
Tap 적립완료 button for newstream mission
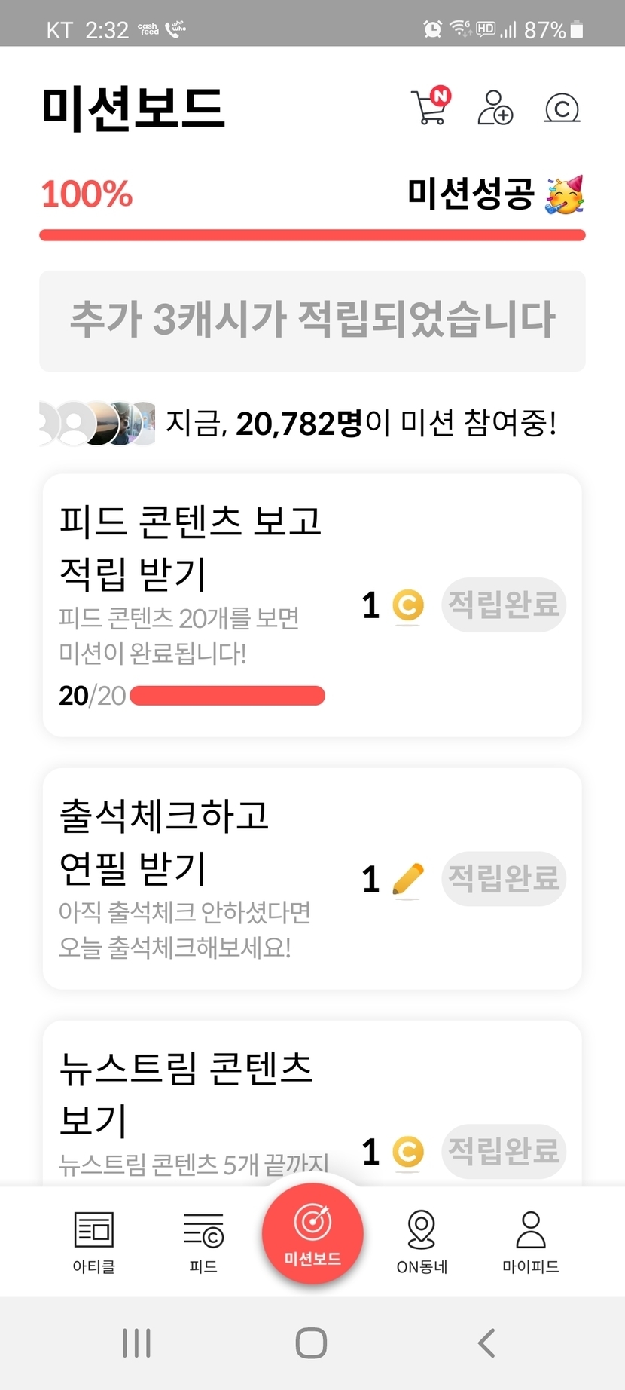(504, 1151)
